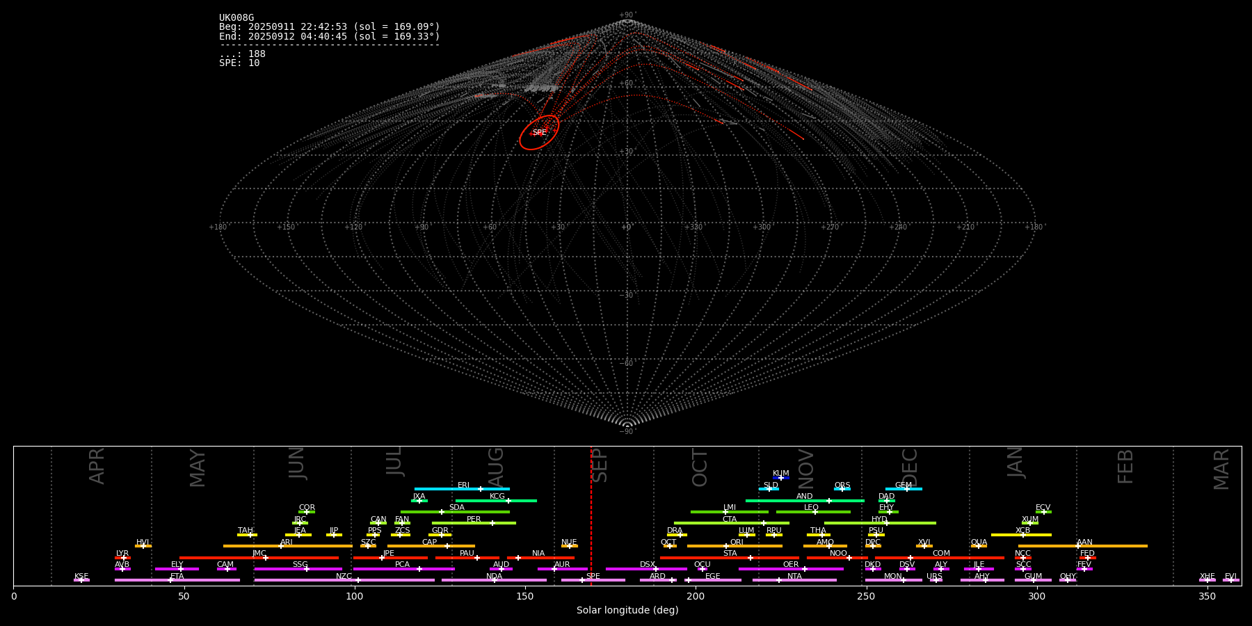Click the MAR month label
Viewport: 1252px width, 626px height.
tap(1221, 469)
